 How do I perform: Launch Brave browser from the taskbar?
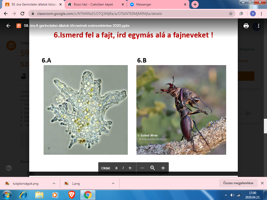point(71,195)
